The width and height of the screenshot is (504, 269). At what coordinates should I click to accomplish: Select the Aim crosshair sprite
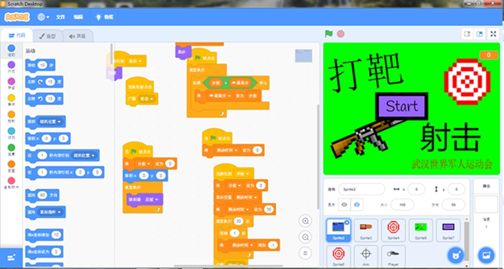366,256
